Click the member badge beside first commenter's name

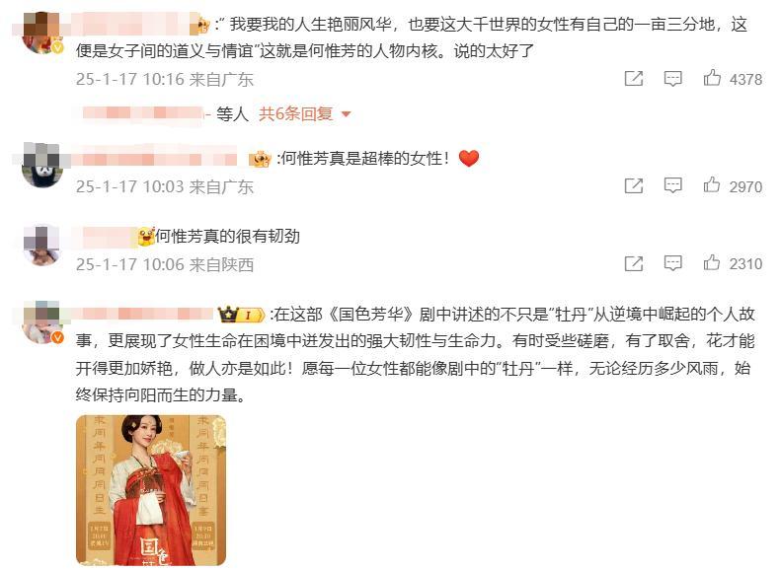click(203, 25)
